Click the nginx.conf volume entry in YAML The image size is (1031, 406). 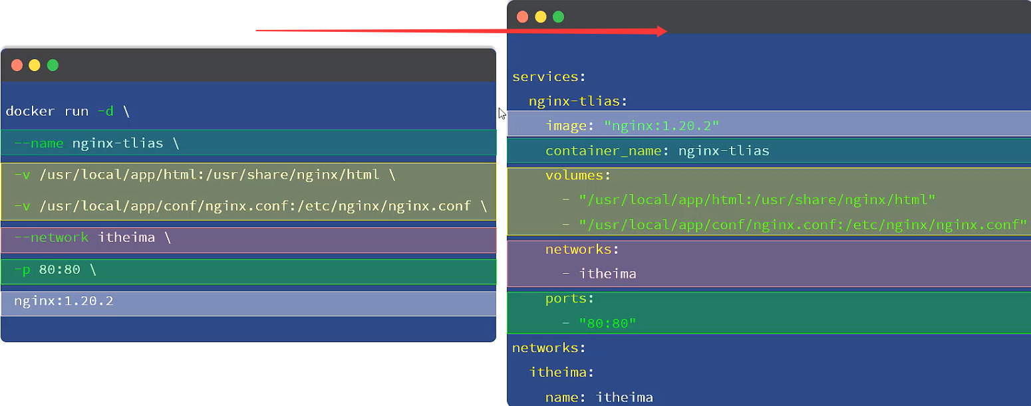click(795, 225)
